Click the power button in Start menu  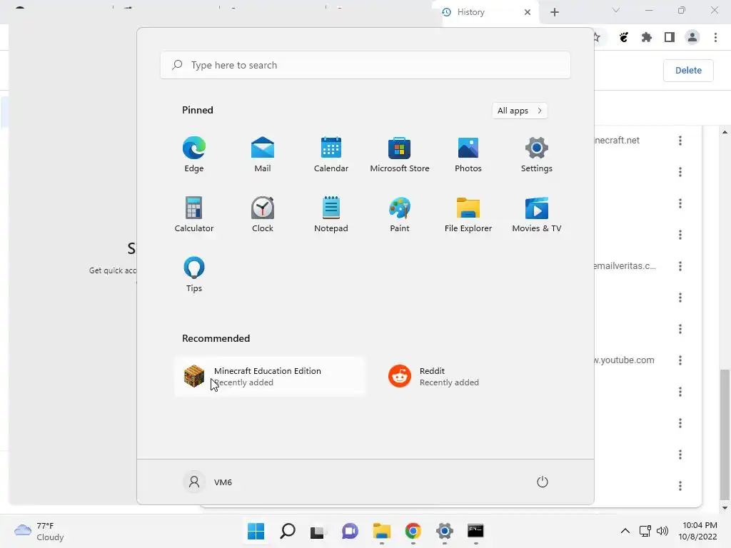click(x=543, y=482)
